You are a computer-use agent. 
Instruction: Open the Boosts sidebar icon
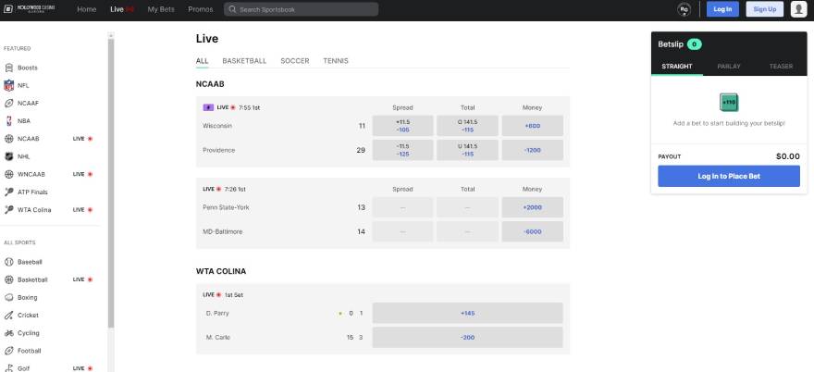pos(9,68)
